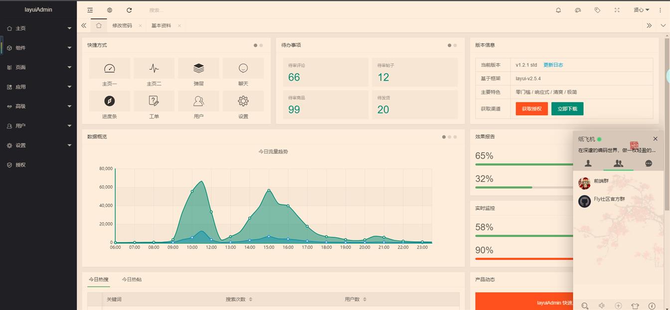The height and width of the screenshot is (310, 670).
Task: Open the 贤心 user dropdown
Action: pyautogui.click(x=641, y=10)
